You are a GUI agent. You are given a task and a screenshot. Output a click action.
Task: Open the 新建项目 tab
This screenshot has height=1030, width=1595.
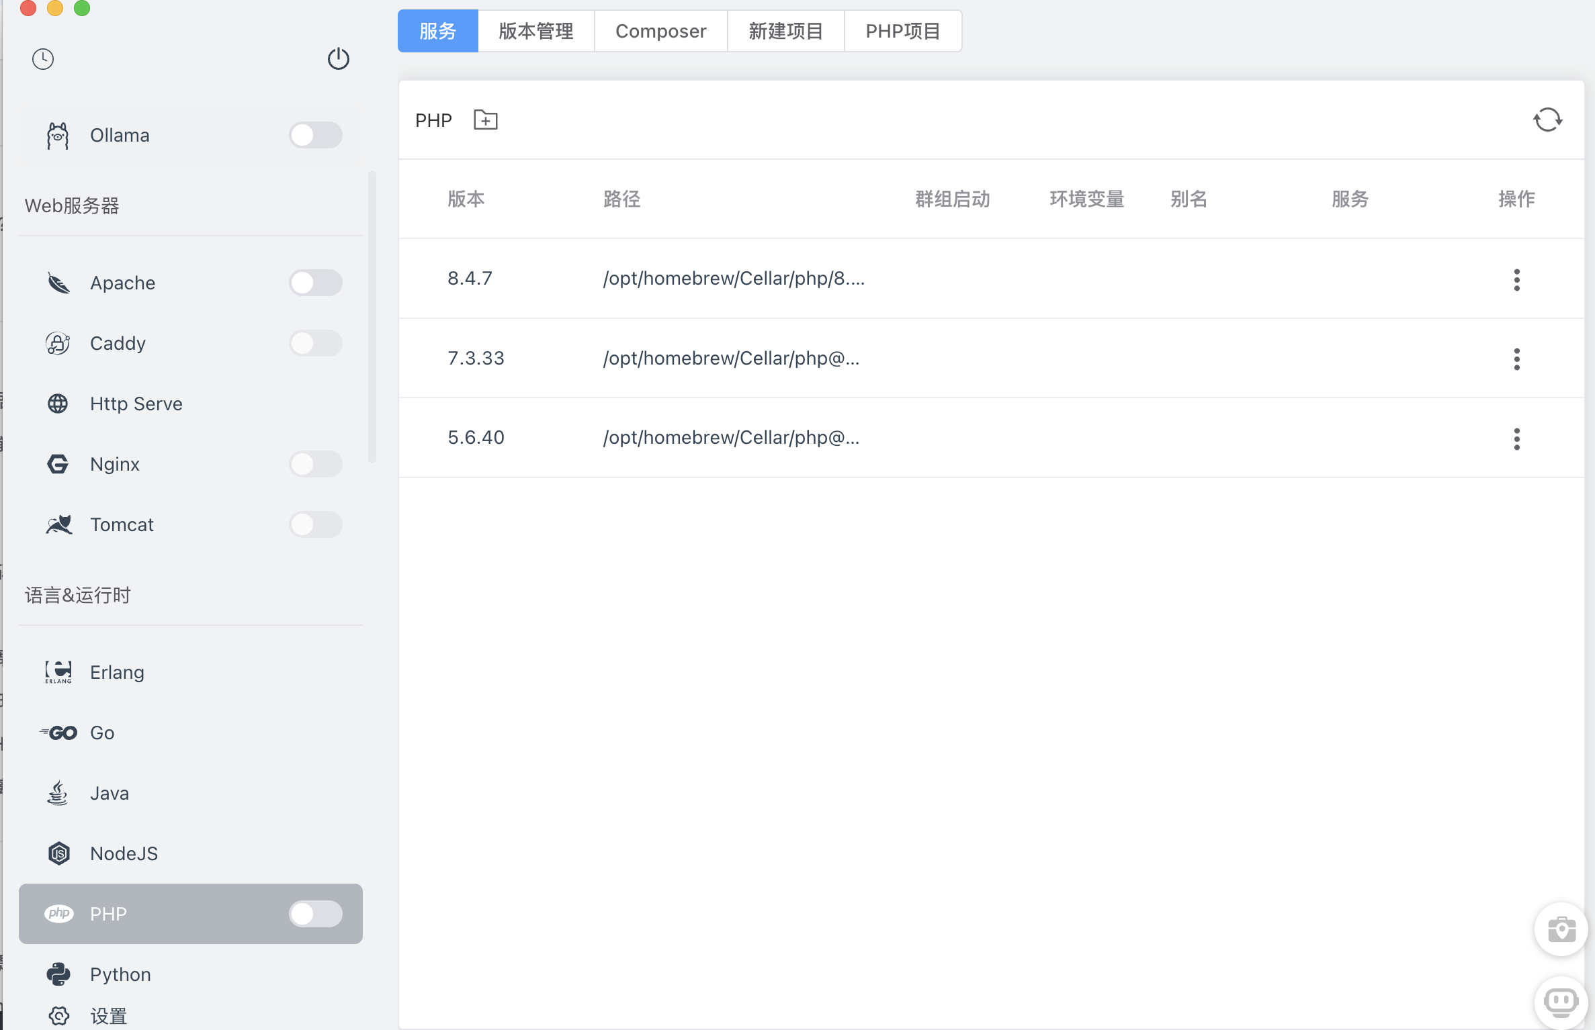(786, 31)
